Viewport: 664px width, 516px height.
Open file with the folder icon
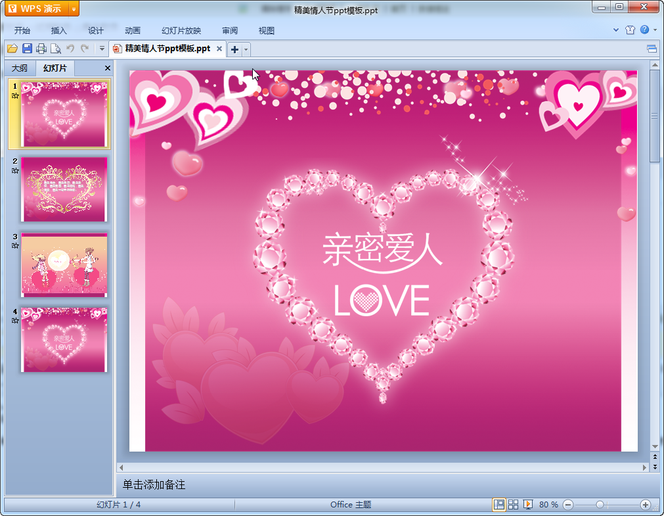12,49
